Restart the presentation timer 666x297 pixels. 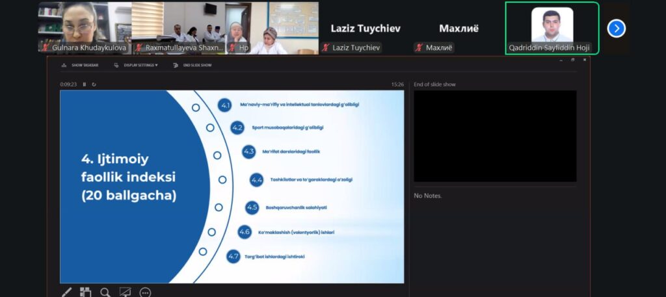point(94,84)
